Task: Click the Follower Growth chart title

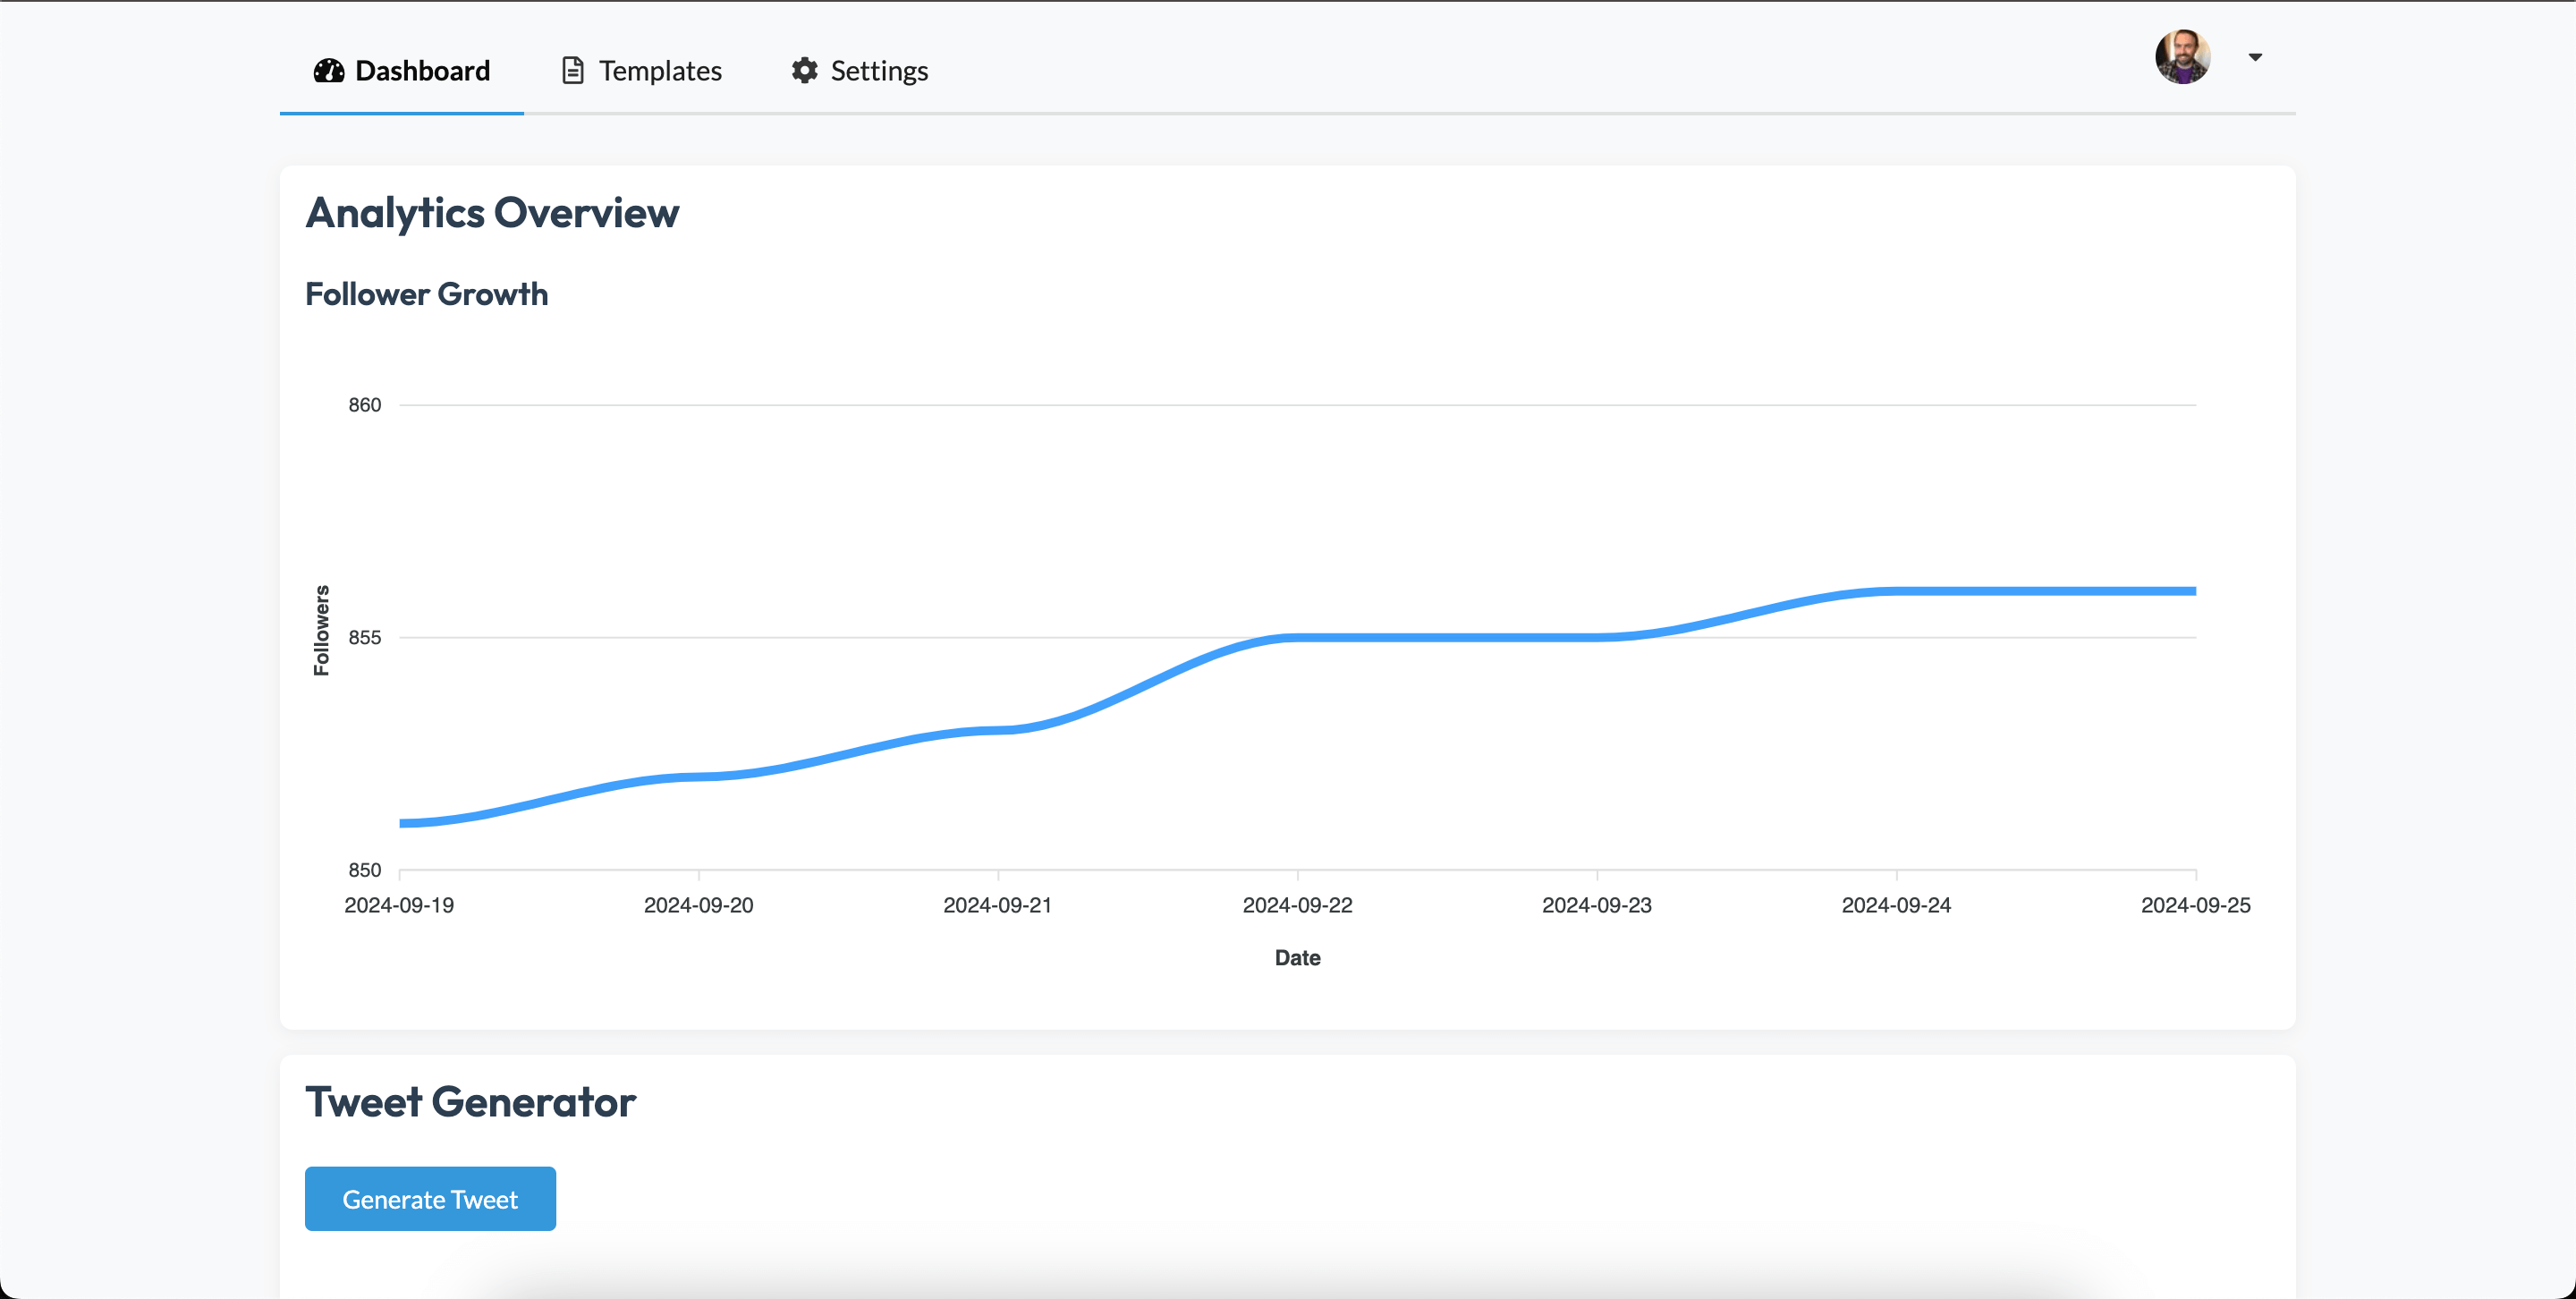Action: click(x=426, y=294)
